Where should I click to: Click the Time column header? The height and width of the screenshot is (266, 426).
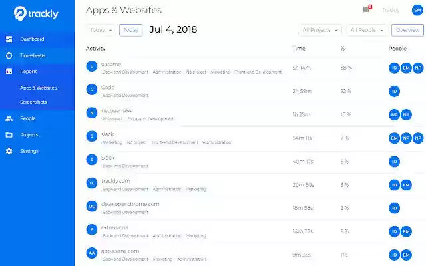pyautogui.click(x=299, y=49)
